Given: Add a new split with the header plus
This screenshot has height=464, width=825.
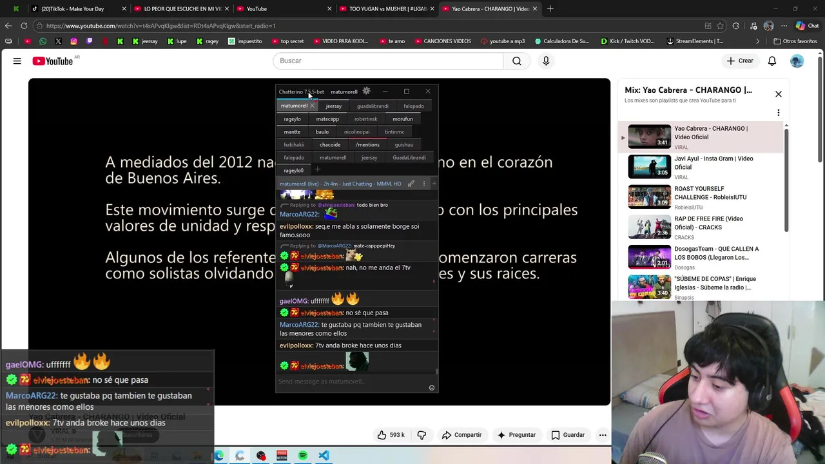Looking at the screenshot, I should [434, 184].
